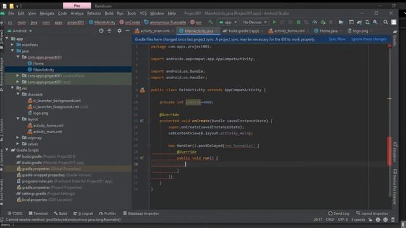Start debugging with the bug icon
The image size is (406, 228).
point(299,23)
